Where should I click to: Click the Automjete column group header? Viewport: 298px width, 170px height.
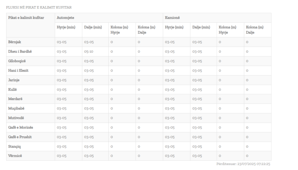[65, 18]
